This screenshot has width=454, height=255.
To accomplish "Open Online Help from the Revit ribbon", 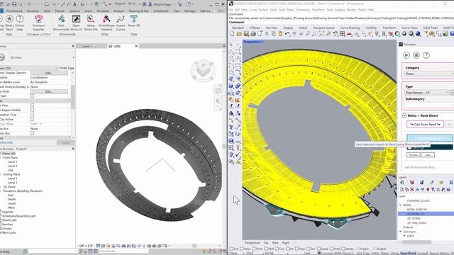I will pyautogui.click(x=20, y=23).
